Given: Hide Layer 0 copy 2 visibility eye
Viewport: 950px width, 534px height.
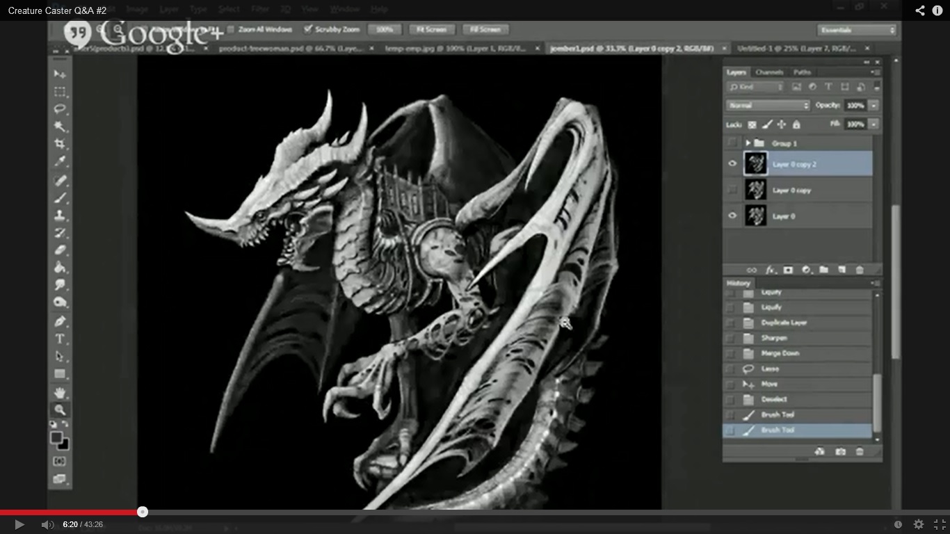Looking at the screenshot, I should click(732, 164).
